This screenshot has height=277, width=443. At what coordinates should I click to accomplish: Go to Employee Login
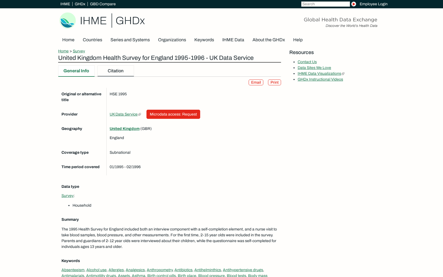[374, 4]
